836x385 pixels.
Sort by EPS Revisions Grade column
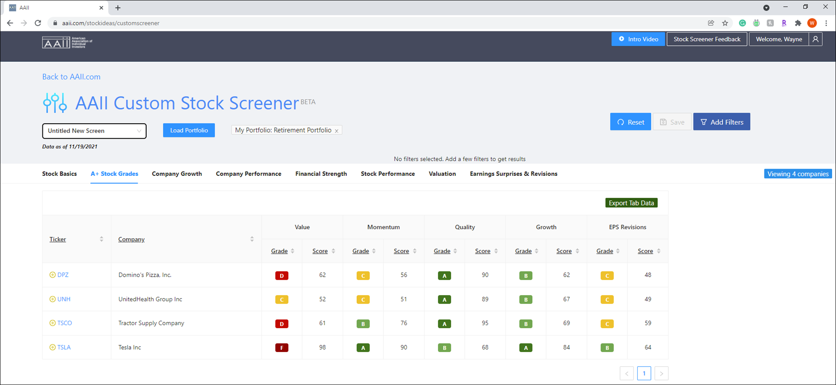point(618,251)
